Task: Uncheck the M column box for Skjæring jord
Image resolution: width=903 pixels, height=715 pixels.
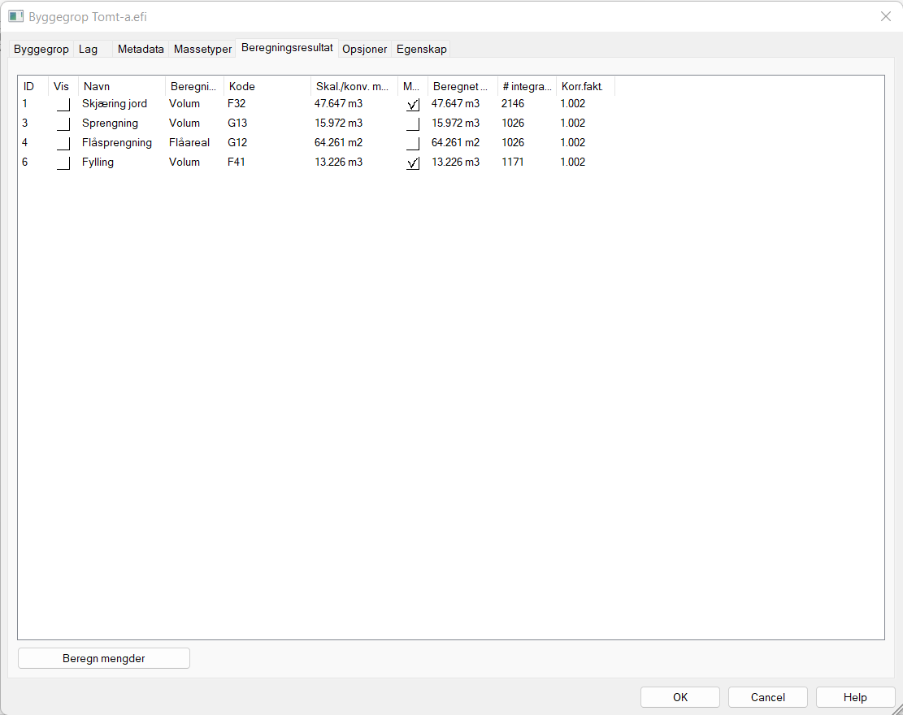Action: 413,104
